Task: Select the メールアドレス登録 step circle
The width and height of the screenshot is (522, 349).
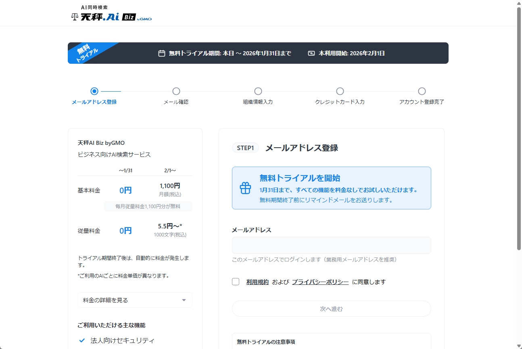Action: click(94, 91)
